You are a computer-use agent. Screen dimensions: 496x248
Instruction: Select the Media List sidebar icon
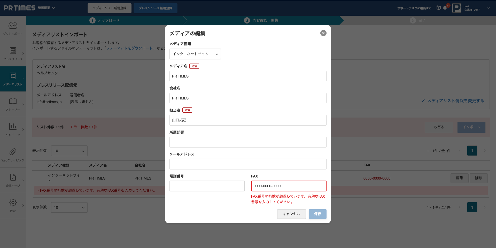coord(13,76)
